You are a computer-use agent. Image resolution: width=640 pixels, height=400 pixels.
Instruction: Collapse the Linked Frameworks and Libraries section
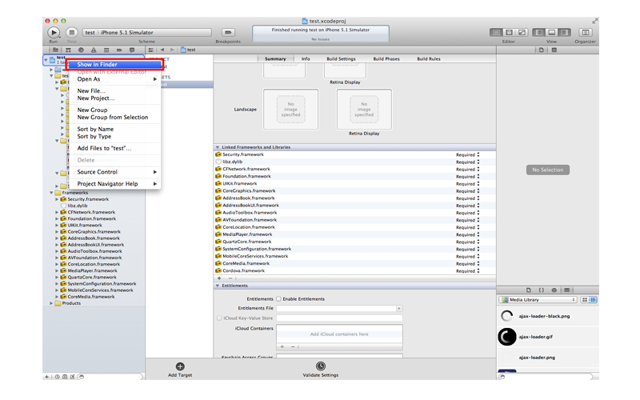point(218,147)
